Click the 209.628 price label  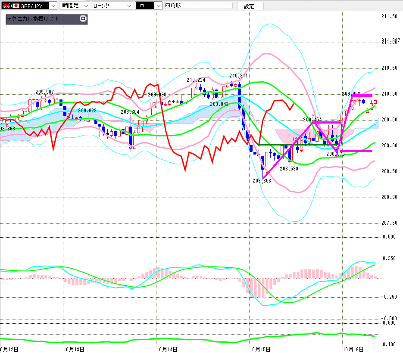[x=87, y=111]
